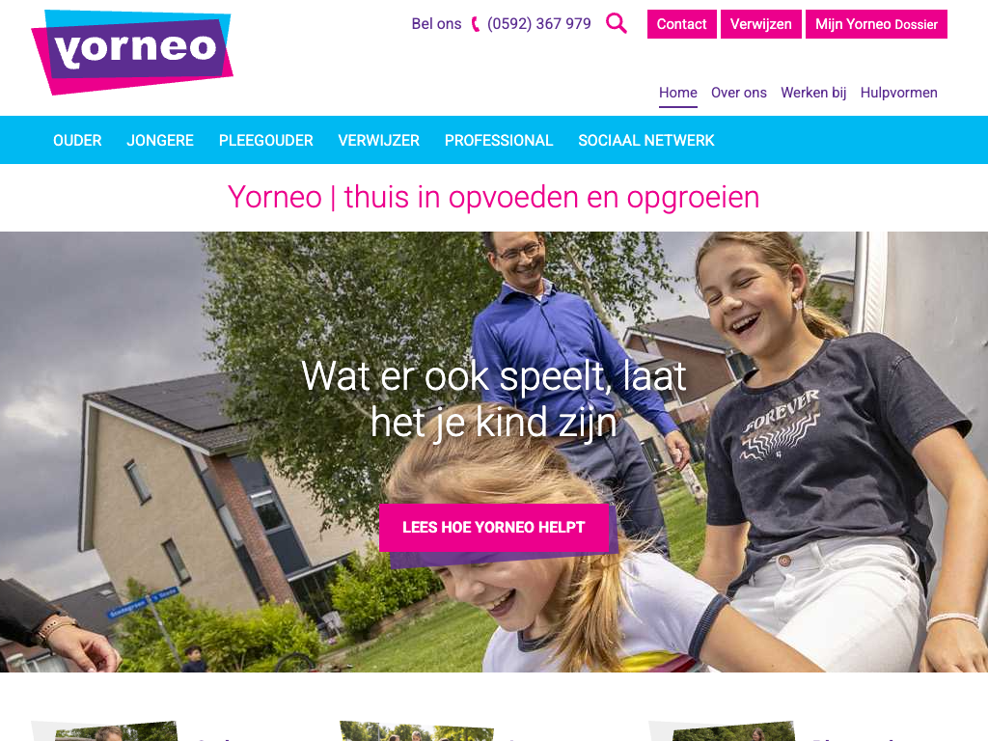This screenshot has height=741, width=988.
Task: Click LEES HOE YORNEO HELPT button
Action: point(494,528)
